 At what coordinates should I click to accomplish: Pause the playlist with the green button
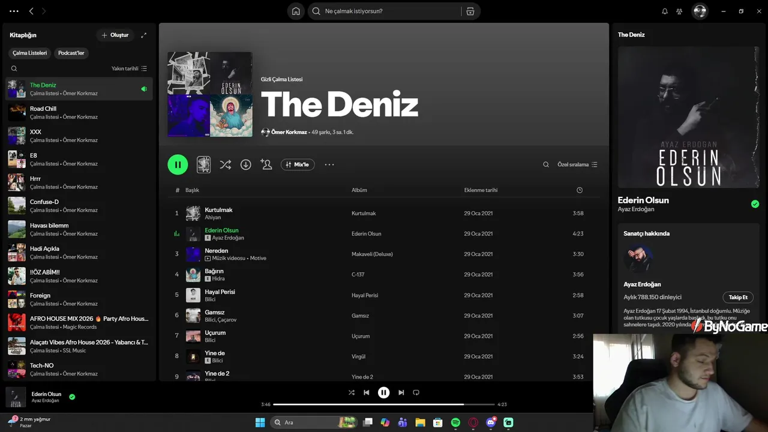tap(178, 164)
